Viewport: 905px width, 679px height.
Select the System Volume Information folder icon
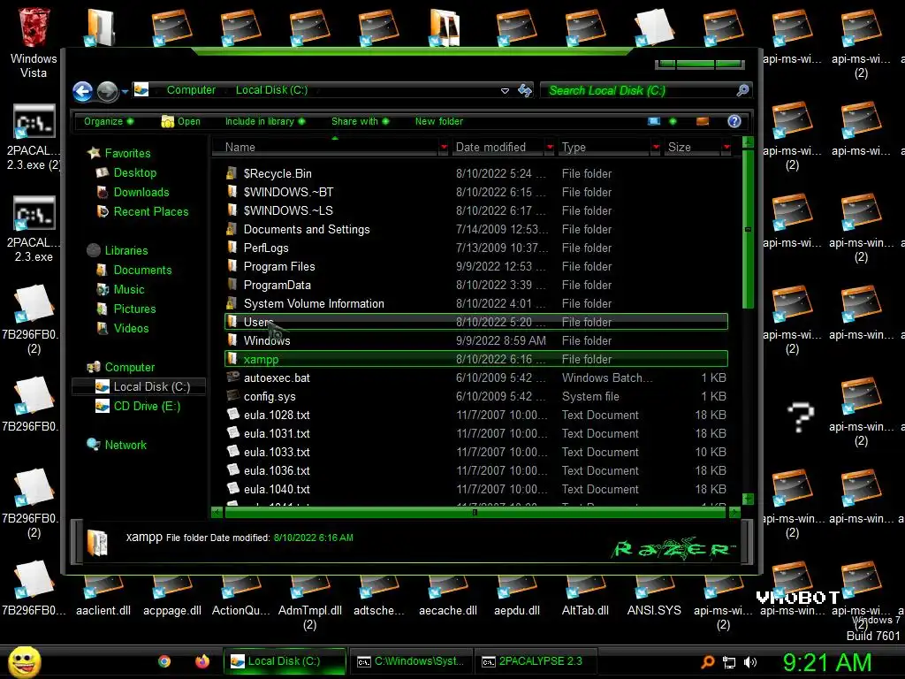(x=232, y=303)
